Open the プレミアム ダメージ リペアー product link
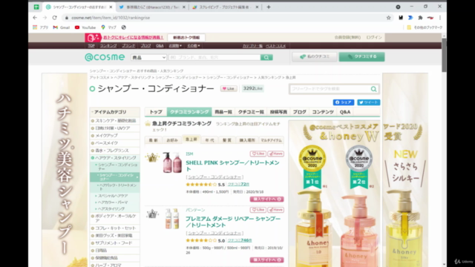 click(233, 222)
